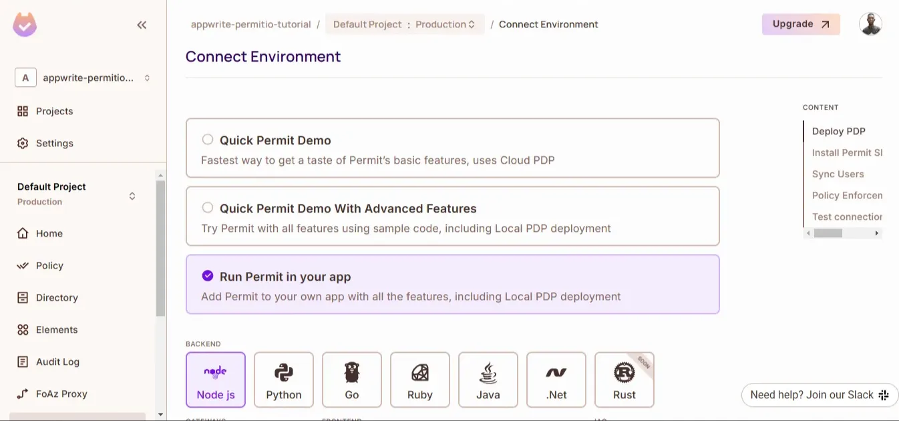The width and height of the screenshot is (899, 421).
Task: Click the Policy checkmark icon
Action: click(x=23, y=265)
